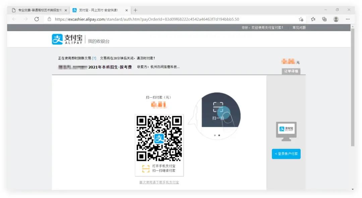The image size is (362, 198).
Task: Select the first carousel dot under phone illustration
Action: tap(215, 135)
